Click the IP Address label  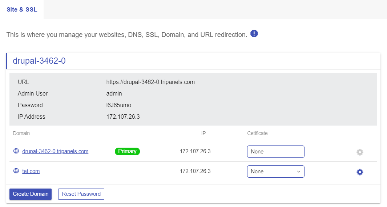click(31, 117)
